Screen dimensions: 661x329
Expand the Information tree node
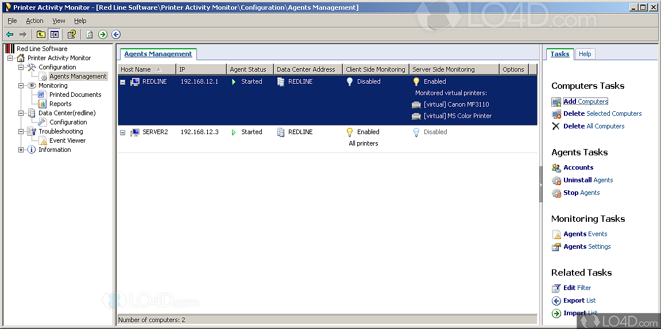pos(21,150)
